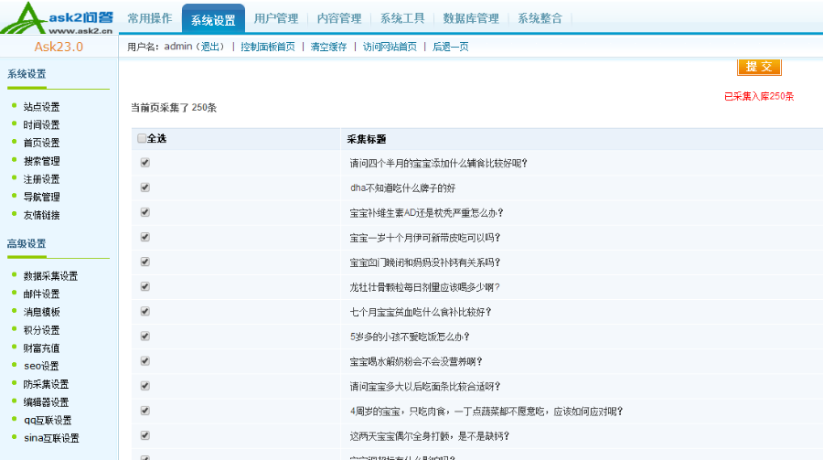
Task: Open the 系统工具 tab
Action: pyautogui.click(x=402, y=18)
